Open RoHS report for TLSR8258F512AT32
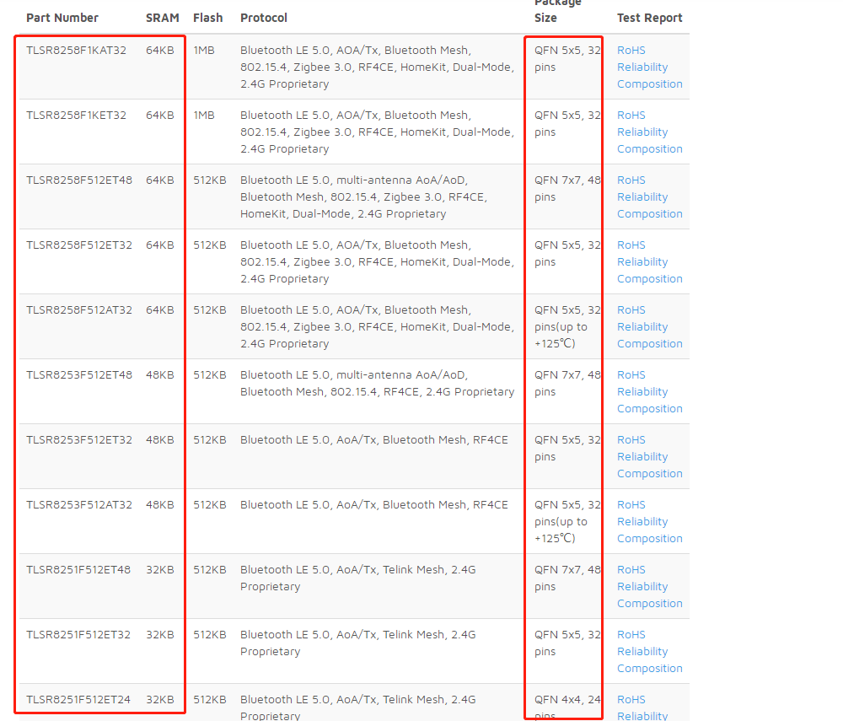The height and width of the screenshot is (721, 843). [x=631, y=310]
